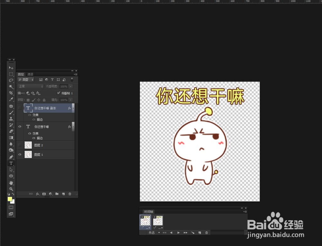
Task: Toggle the layer filtering switch
Action: pos(72,79)
